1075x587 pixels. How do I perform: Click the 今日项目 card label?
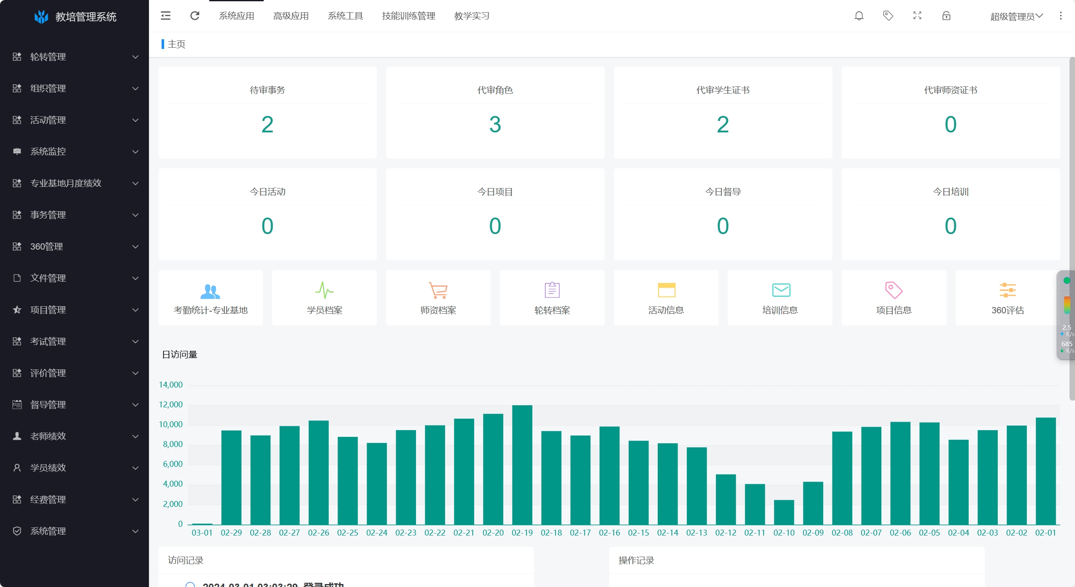click(495, 192)
